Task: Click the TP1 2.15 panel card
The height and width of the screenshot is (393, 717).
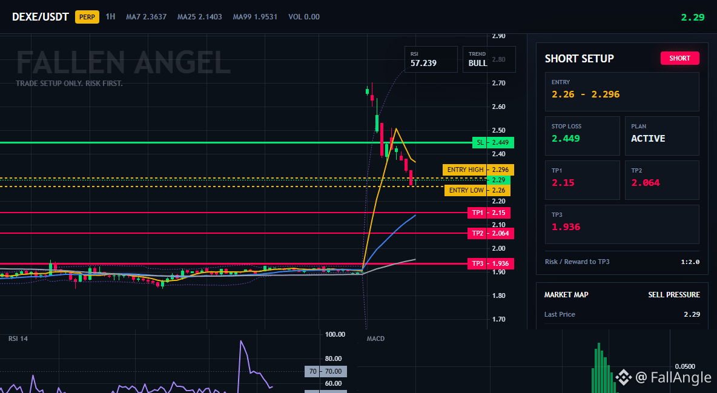Action: (x=582, y=180)
